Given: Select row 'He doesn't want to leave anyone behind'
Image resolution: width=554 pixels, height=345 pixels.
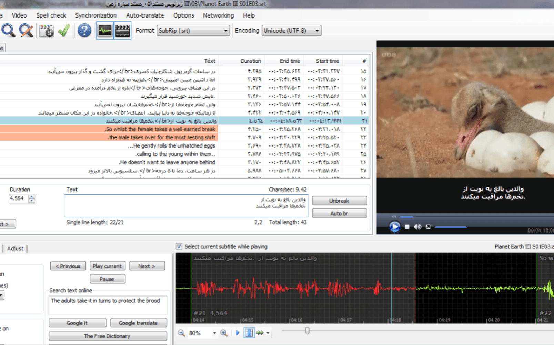Looking at the screenshot, I should 184,162.
